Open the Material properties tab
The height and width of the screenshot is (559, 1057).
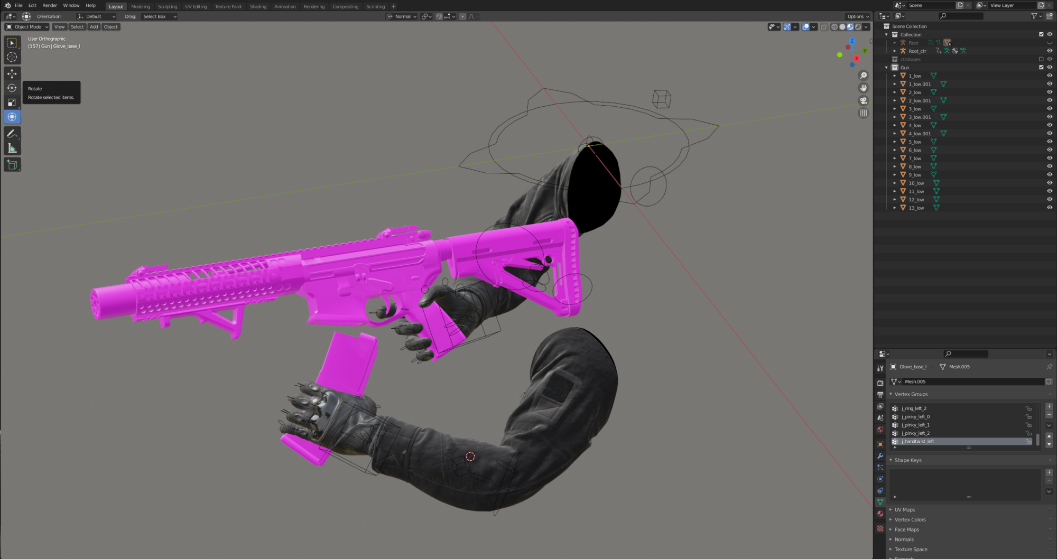pyautogui.click(x=880, y=514)
